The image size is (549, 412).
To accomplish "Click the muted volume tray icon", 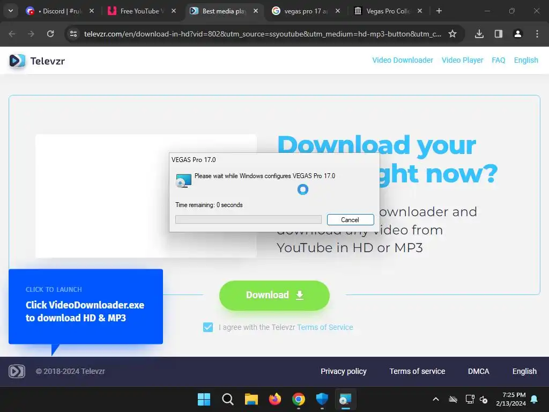I will (484, 399).
